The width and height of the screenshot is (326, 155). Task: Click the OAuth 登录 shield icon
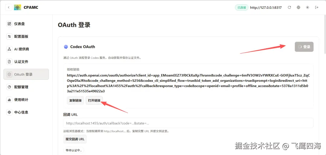[x=9, y=74]
